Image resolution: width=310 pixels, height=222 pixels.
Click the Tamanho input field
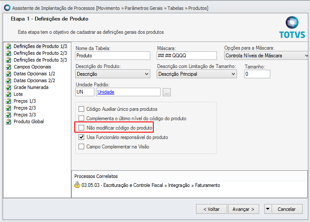pyautogui.click(x=257, y=74)
